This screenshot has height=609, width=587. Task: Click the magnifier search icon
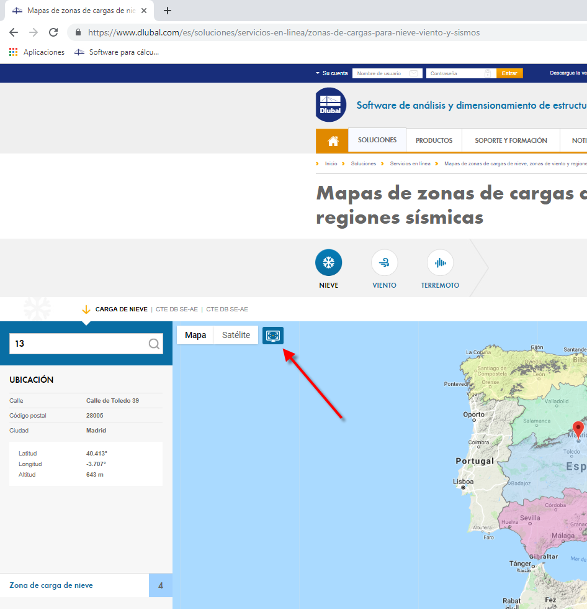tap(154, 344)
